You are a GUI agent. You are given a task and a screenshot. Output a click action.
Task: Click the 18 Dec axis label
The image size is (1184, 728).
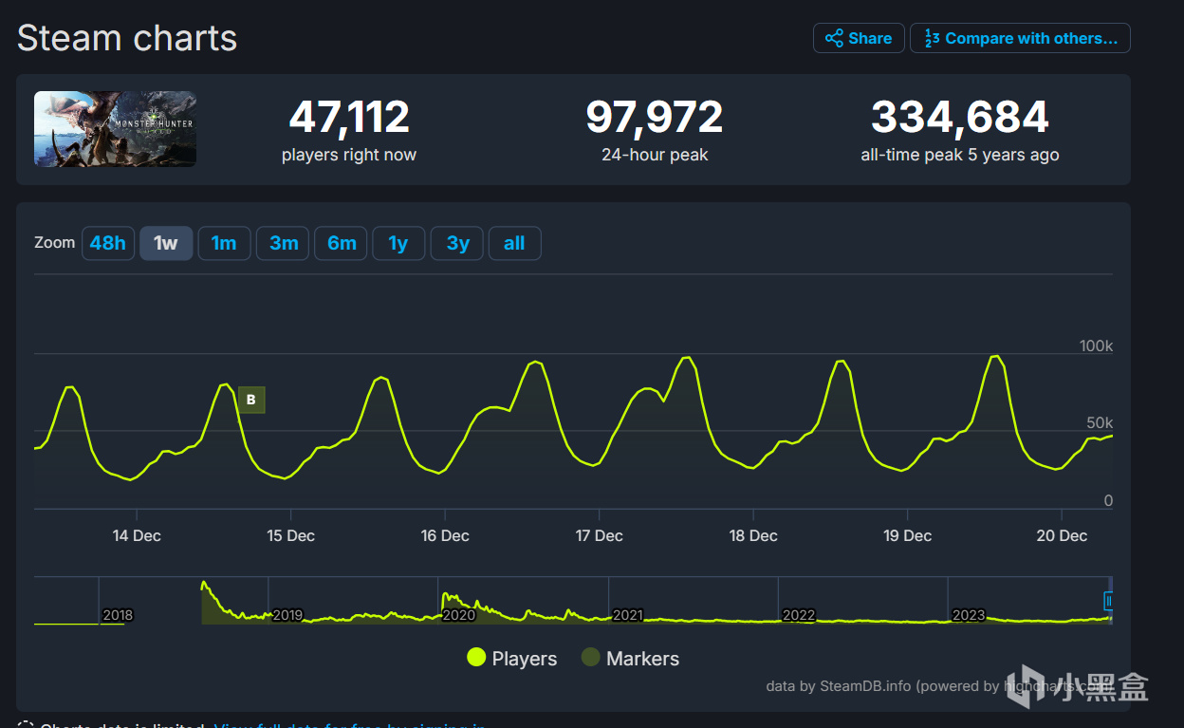coord(753,535)
